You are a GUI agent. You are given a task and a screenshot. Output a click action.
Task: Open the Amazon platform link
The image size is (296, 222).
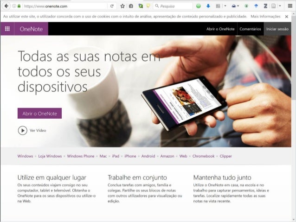[x=167, y=156]
